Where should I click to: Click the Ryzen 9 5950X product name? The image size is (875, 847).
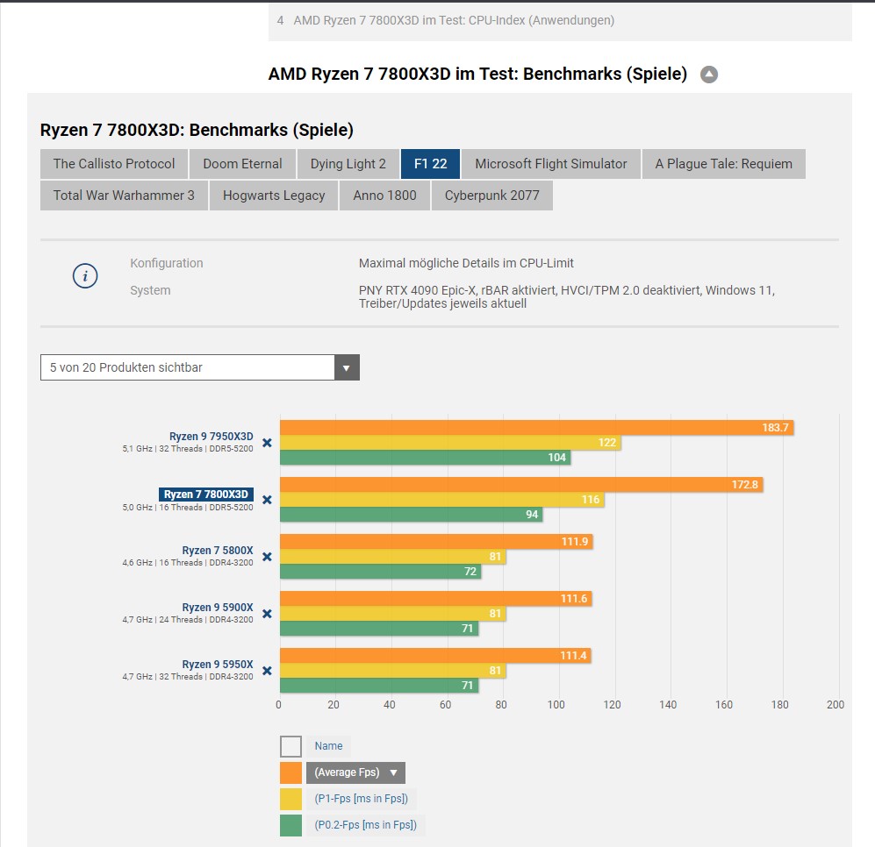click(217, 664)
